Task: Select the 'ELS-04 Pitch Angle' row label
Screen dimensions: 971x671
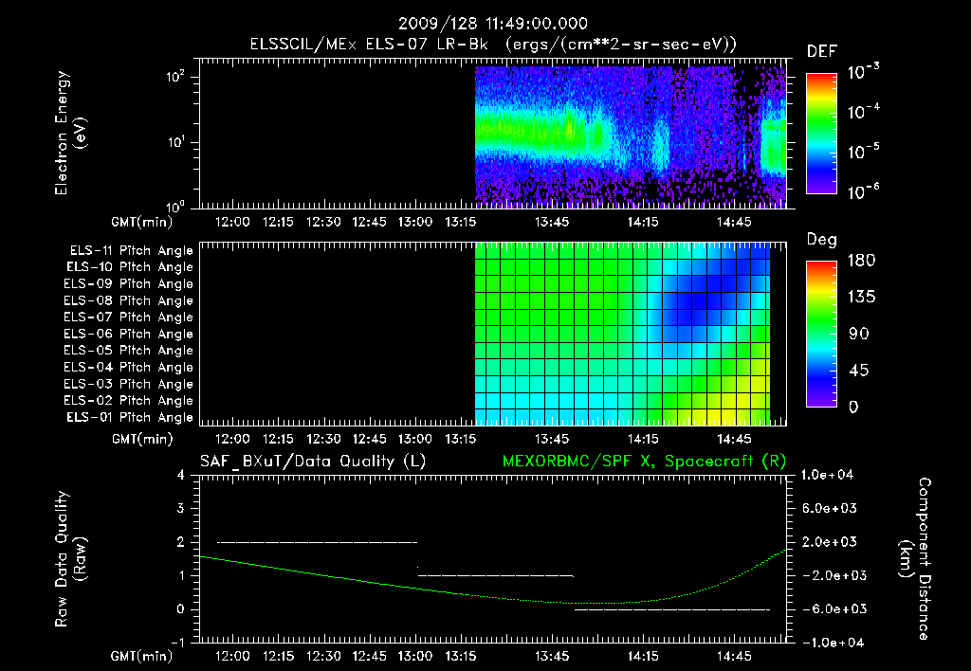Action: tap(129, 367)
